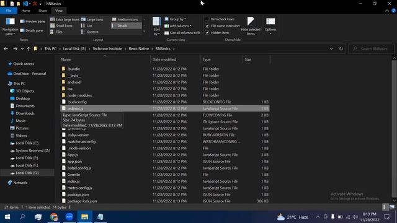This screenshot has width=397, height=223.
Task: Select the View ribbon tab
Action: tap(59, 11)
